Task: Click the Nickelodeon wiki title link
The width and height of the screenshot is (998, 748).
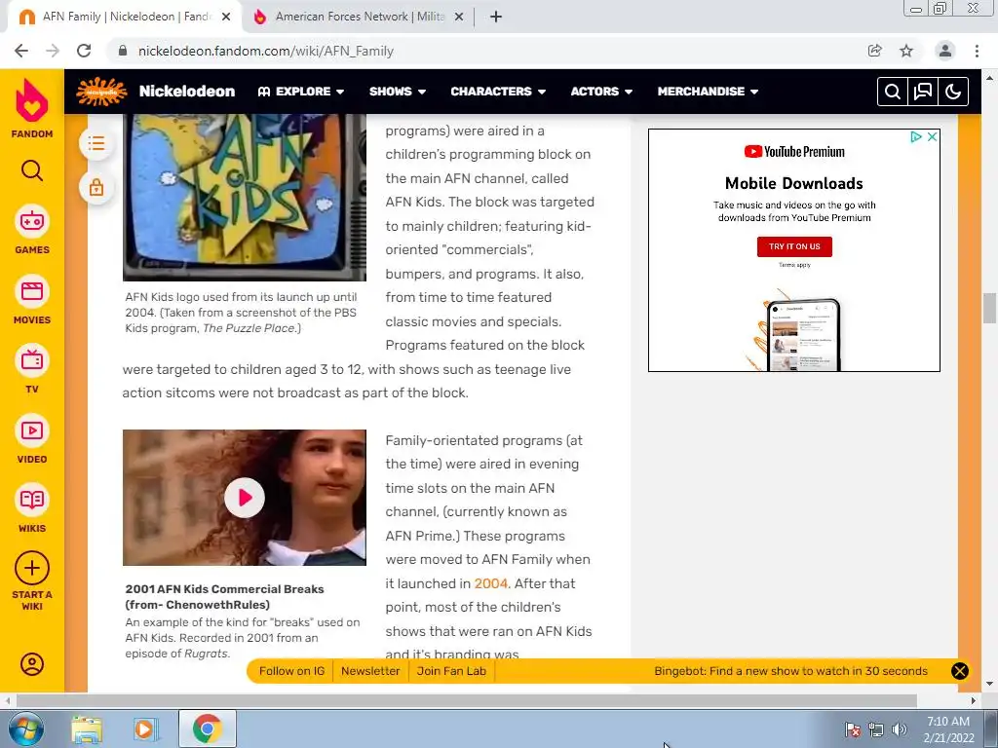Action: [x=187, y=92]
